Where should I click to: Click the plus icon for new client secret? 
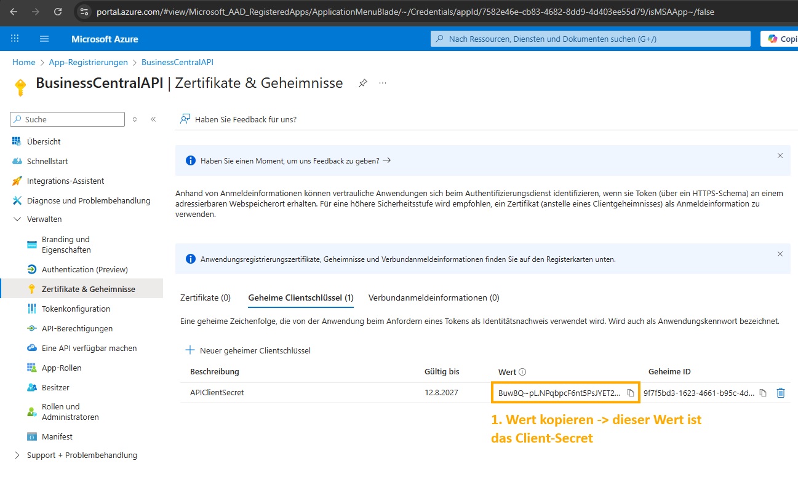point(190,350)
